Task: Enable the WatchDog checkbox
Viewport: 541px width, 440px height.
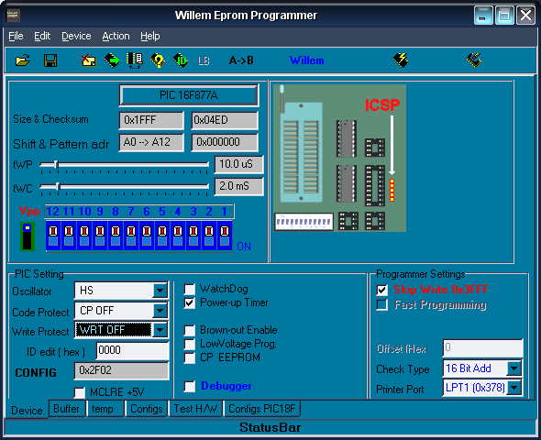Action: pyautogui.click(x=190, y=290)
